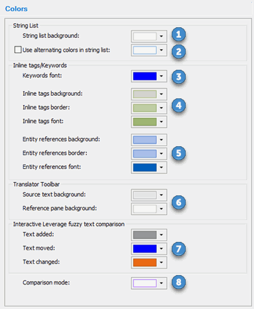
Task: Click callout badge 8 beside Comparison mode
Action: click(178, 282)
